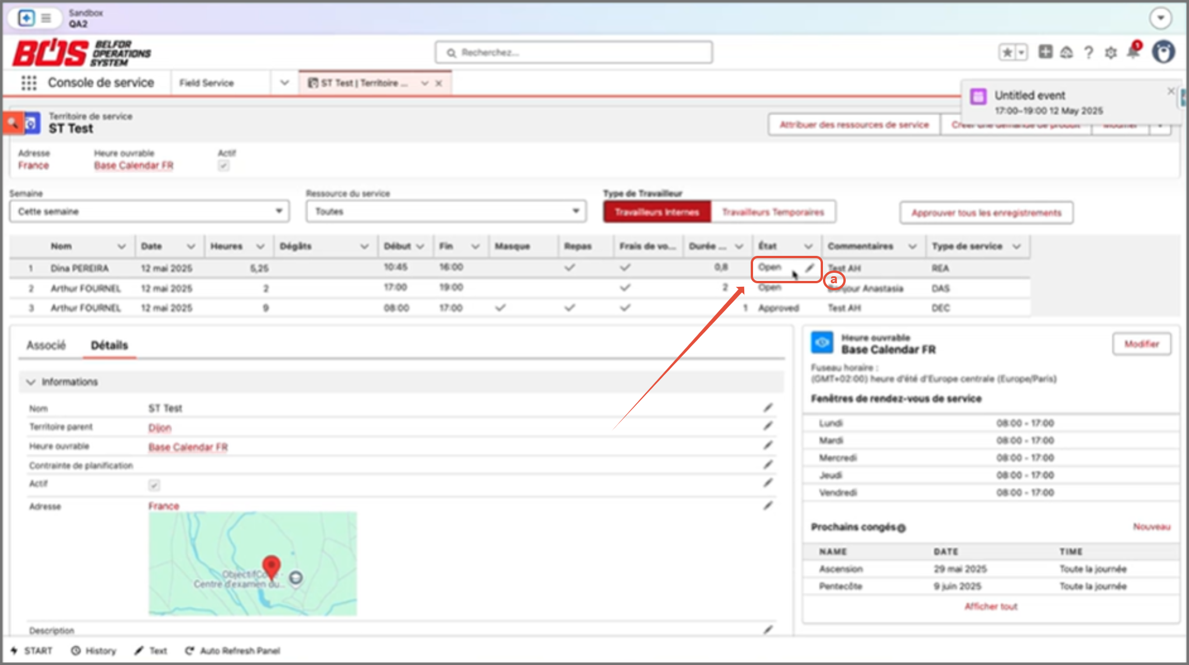
Task: Open the setup gear icon
Action: click(x=1110, y=52)
